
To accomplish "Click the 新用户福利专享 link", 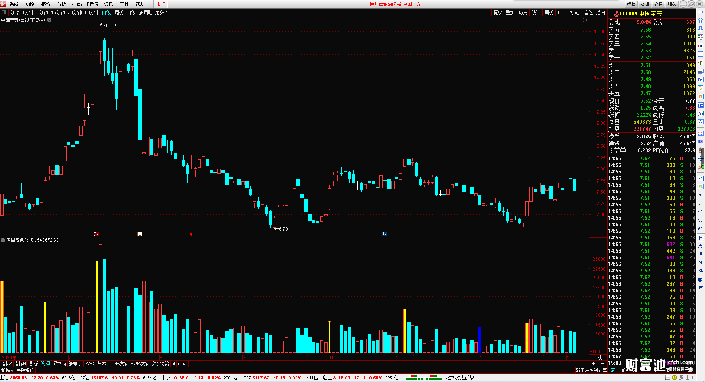I will coord(591,370).
